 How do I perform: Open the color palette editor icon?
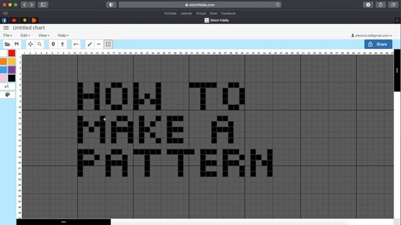tap(8, 94)
